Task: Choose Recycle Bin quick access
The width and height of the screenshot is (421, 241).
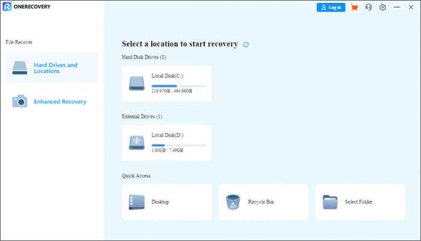Action: 263,202
